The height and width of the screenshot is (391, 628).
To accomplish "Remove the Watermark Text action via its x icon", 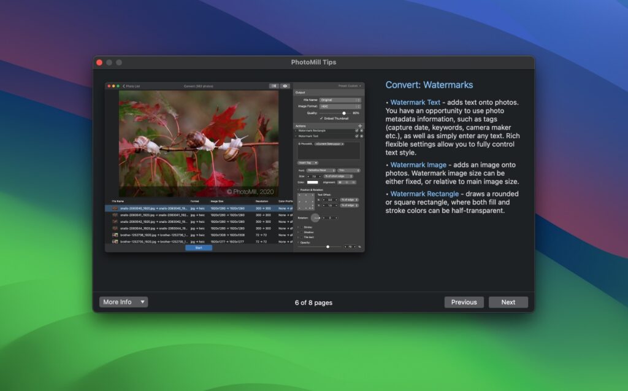I will point(362,136).
